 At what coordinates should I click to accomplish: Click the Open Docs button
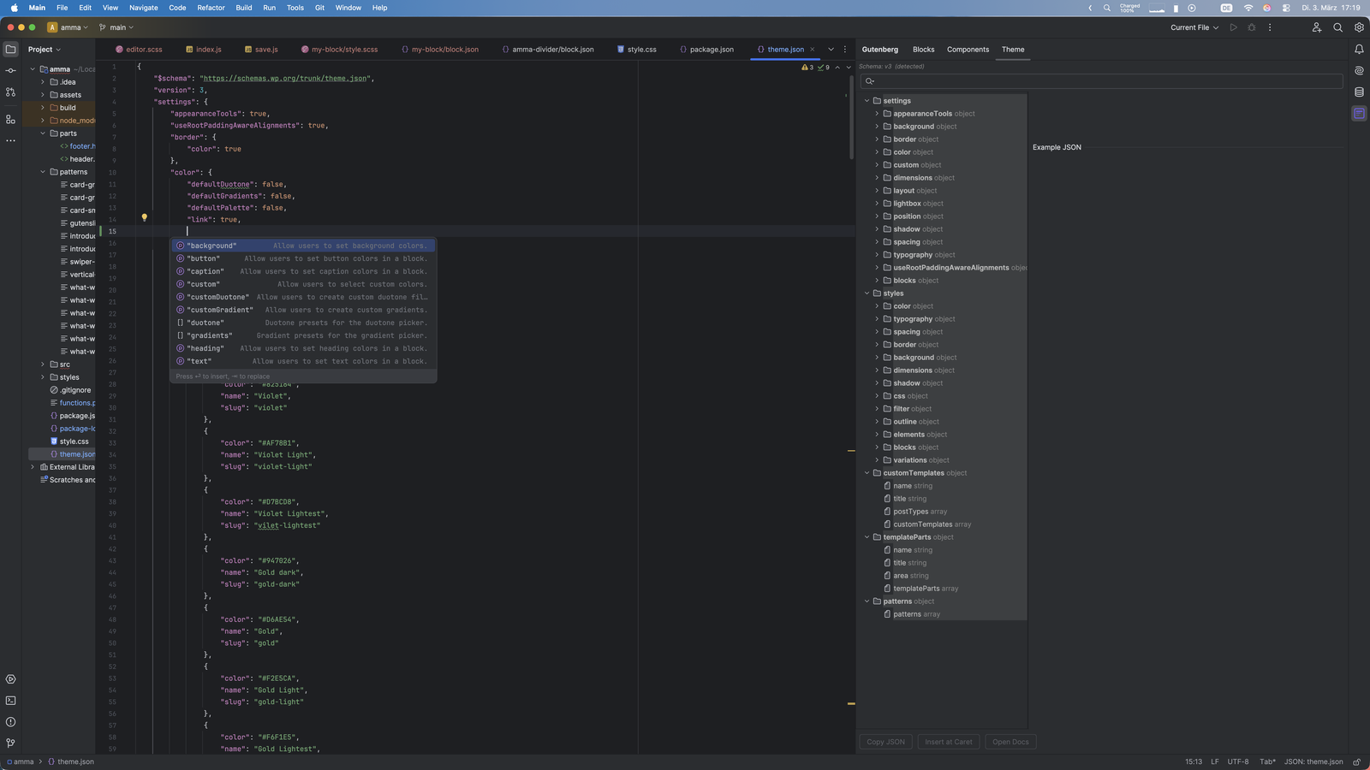tap(1010, 742)
